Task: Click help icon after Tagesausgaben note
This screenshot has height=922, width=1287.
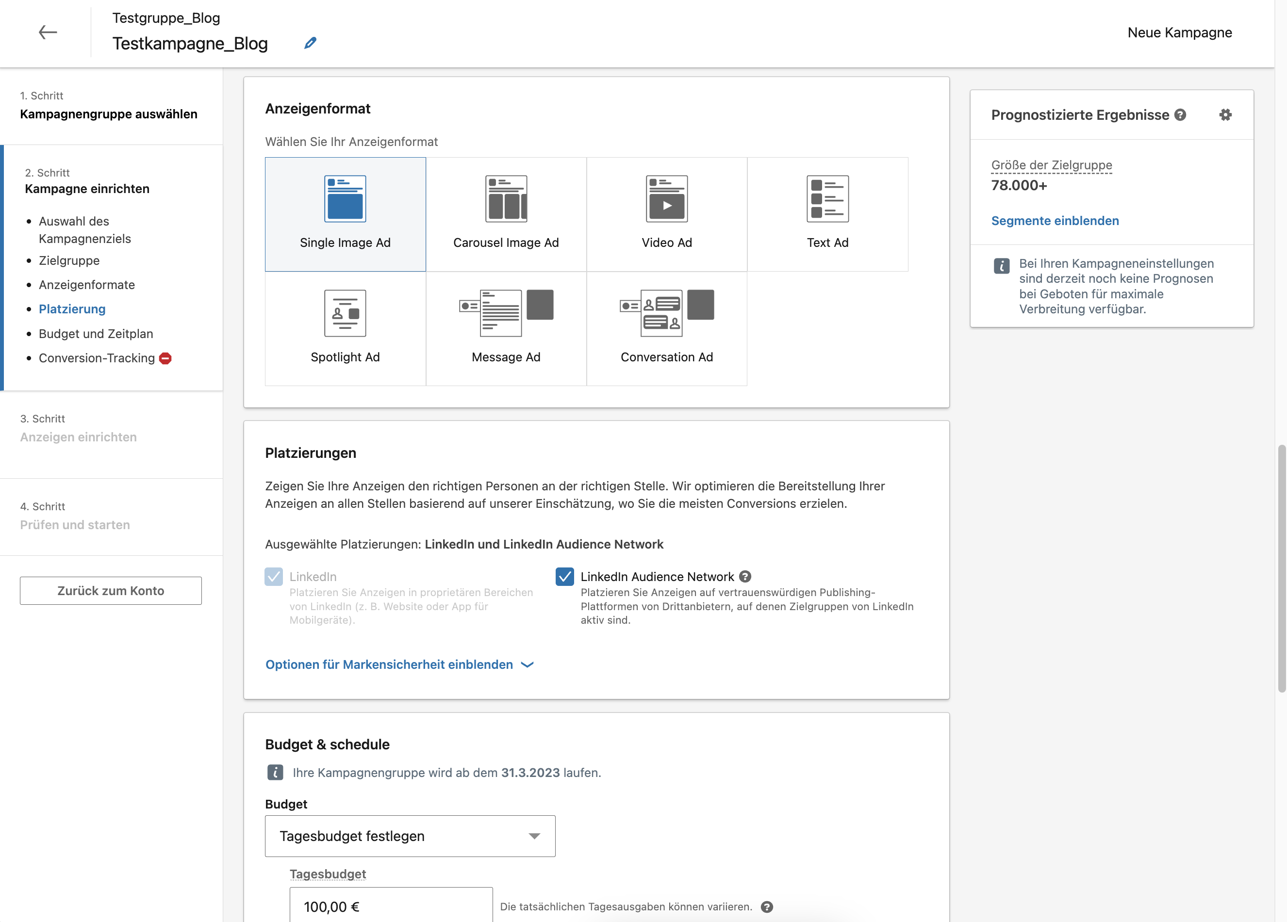Action: (x=767, y=906)
